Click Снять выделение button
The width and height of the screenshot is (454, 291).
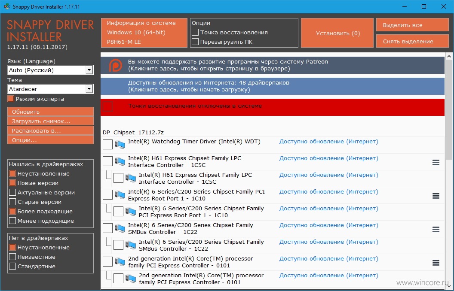[412, 41]
